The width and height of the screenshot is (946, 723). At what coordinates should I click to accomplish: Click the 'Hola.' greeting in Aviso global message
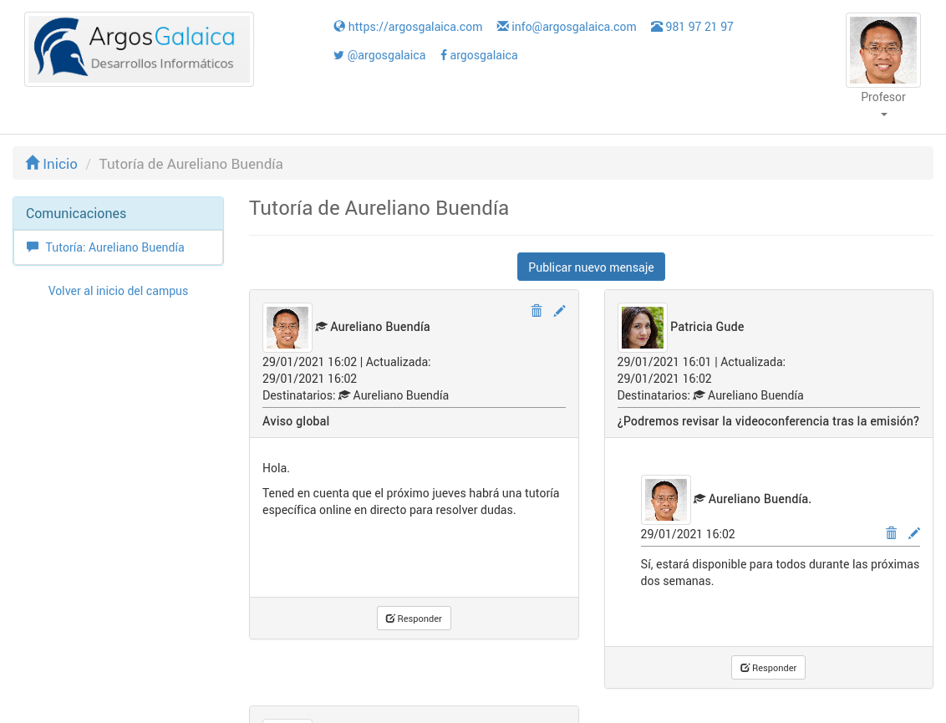tap(277, 468)
